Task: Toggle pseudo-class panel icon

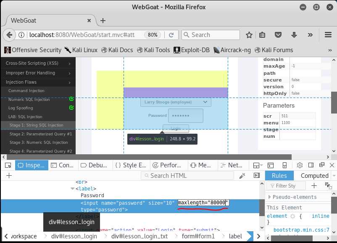Action: [x=329, y=185]
